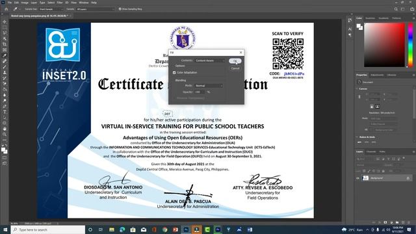Viewport: 416px width, 234px height.
Task: Toggle Color Adaptation checkbox in Fill dialog
Action: [174, 72]
